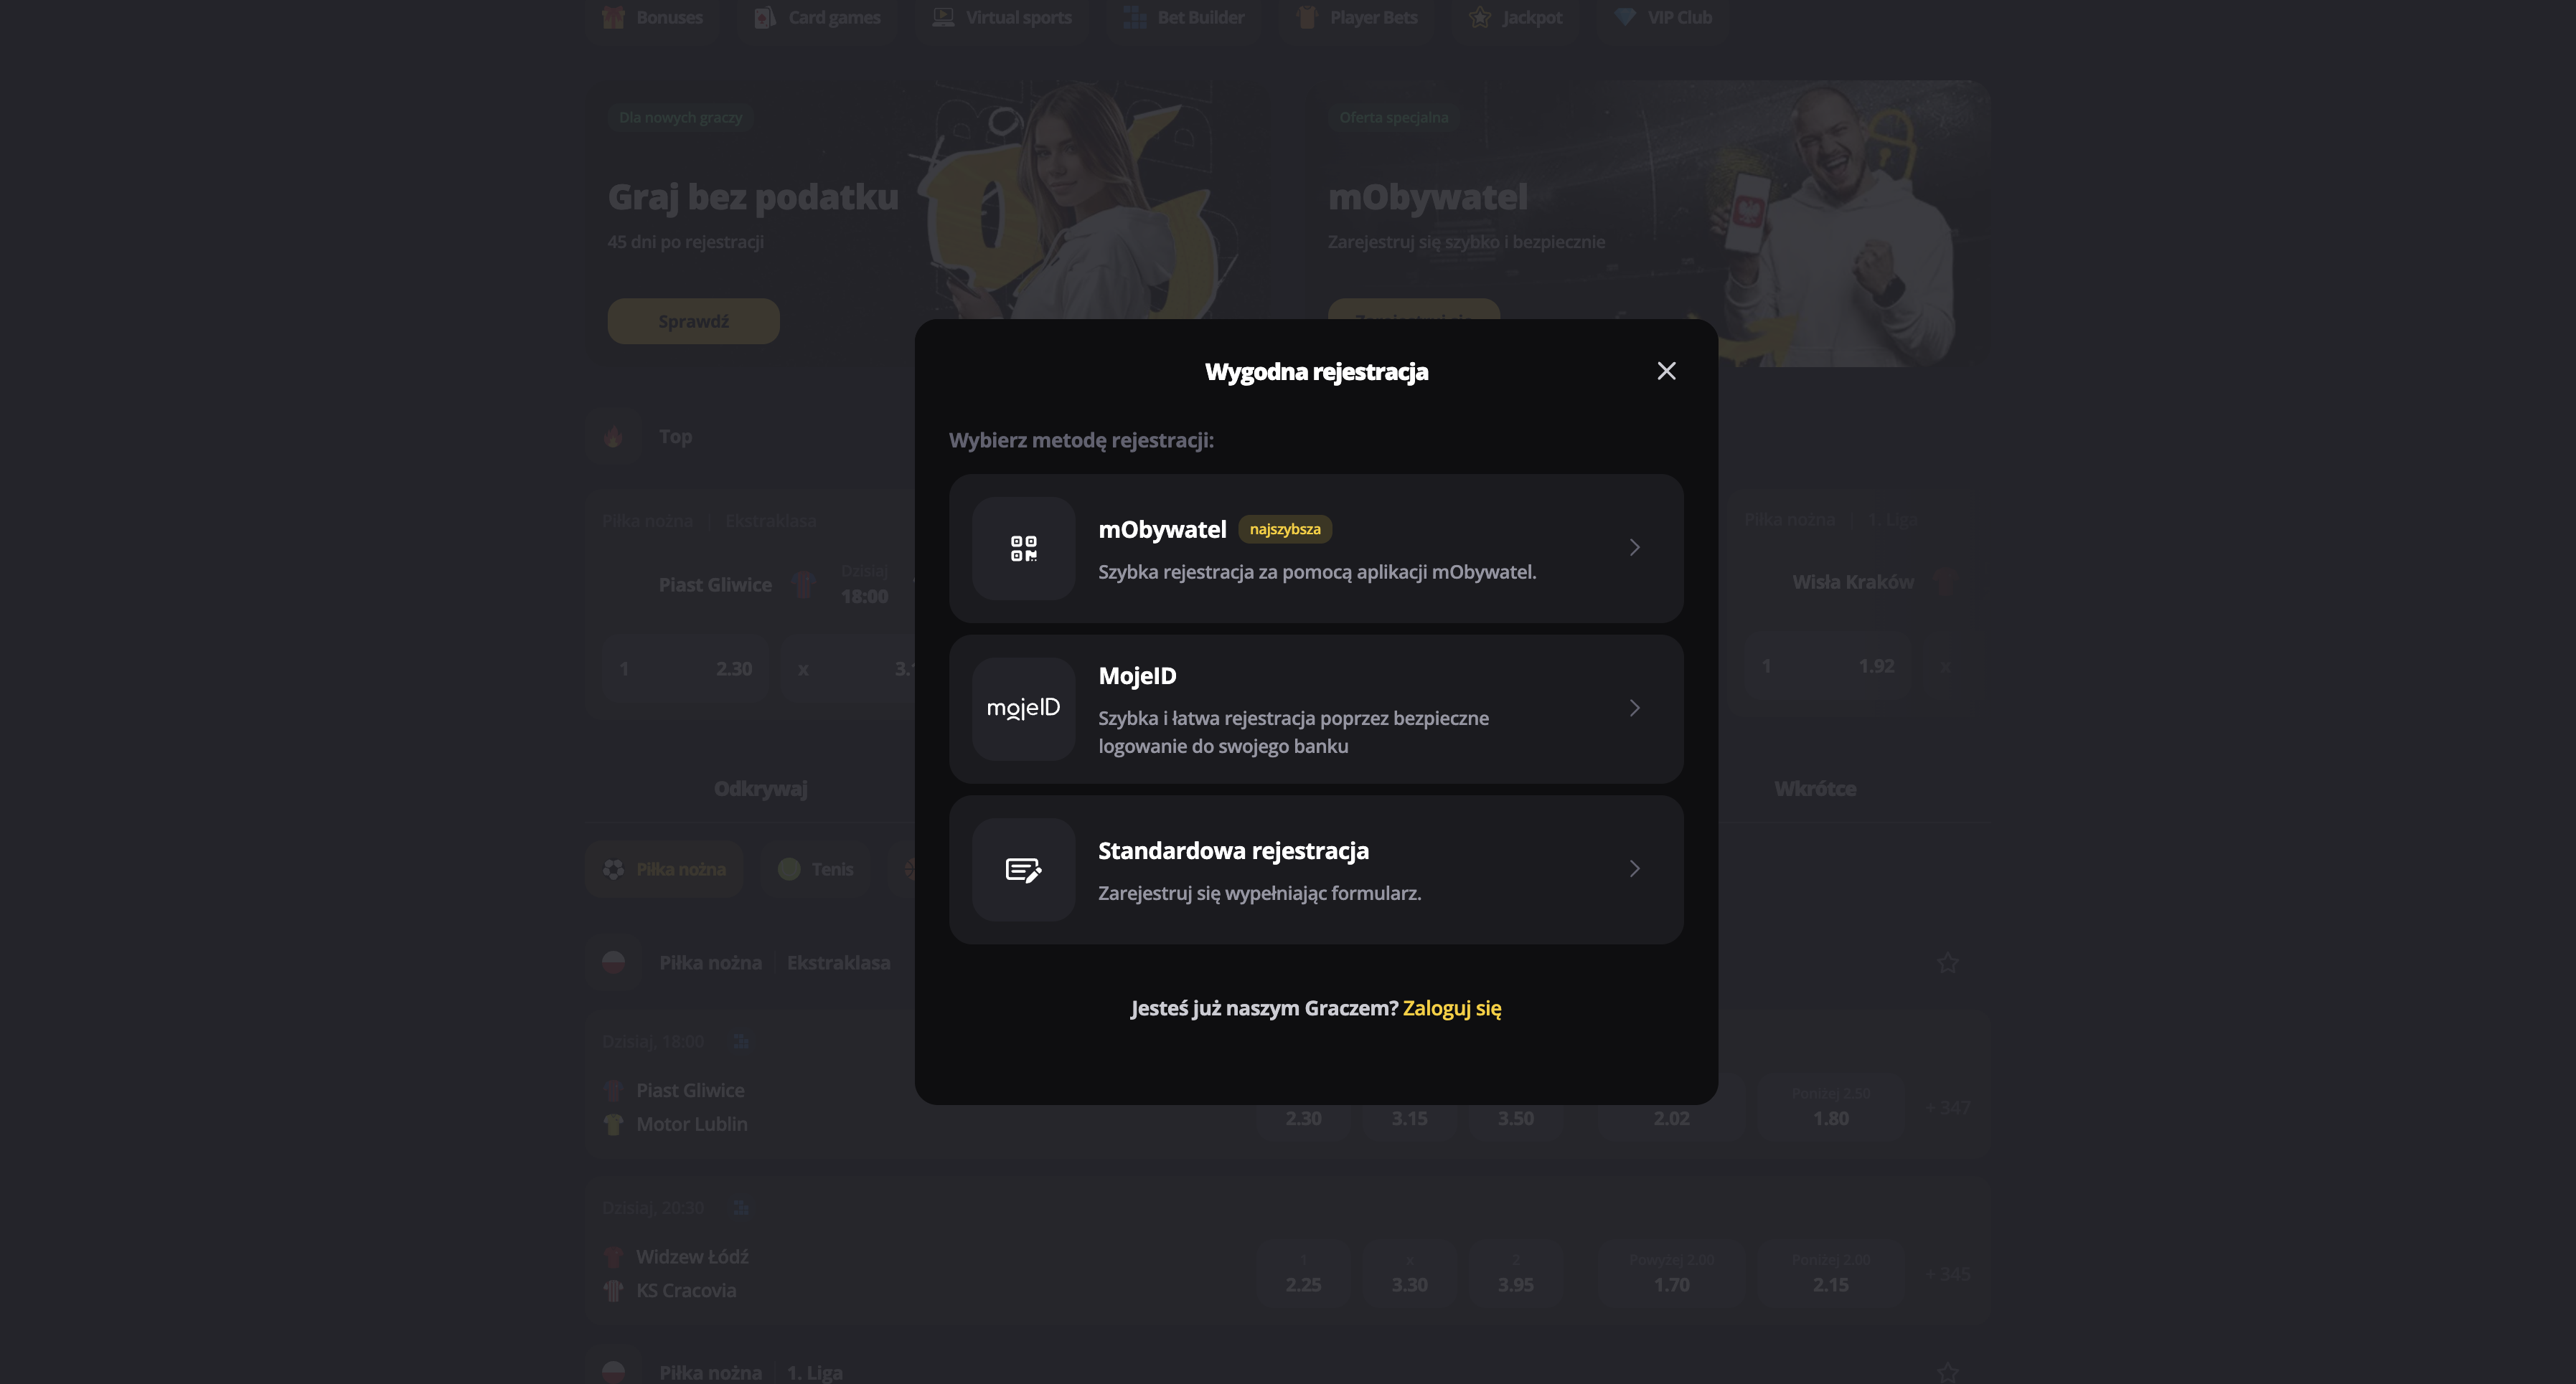2576x1384 pixels.
Task: Click the Top flame icon
Action: tap(613, 436)
